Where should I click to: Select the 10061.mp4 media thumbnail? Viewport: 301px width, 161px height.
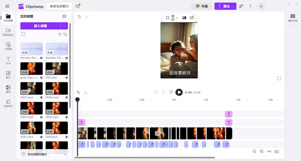coord(31,128)
